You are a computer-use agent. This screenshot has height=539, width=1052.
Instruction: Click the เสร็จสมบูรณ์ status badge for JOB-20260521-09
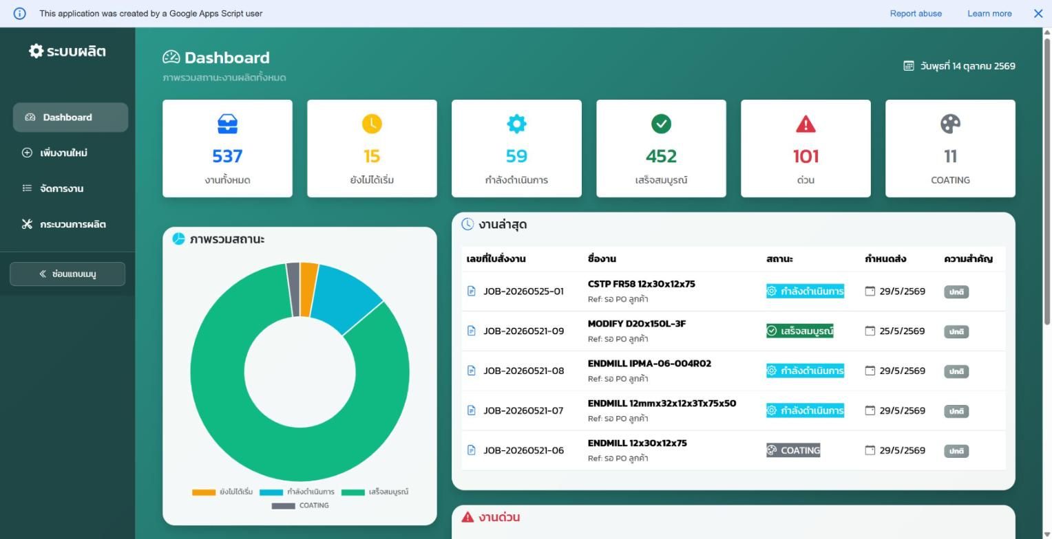(800, 331)
